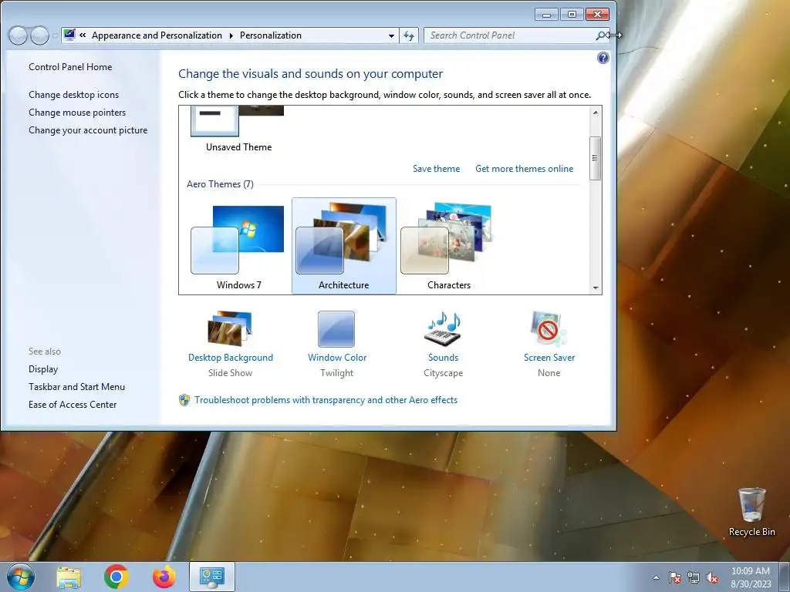Open Windows Explorer from the taskbar
Screen dimensions: 790x592
69,577
